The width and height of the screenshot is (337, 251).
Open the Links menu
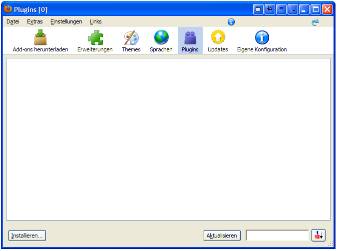click(96, 21)
